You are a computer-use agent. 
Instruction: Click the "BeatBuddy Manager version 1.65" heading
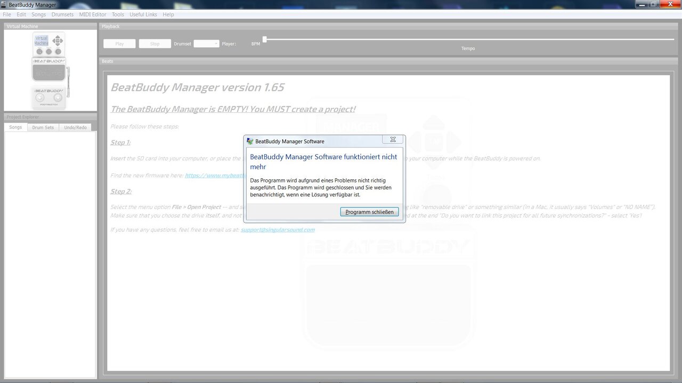(197, 87)
